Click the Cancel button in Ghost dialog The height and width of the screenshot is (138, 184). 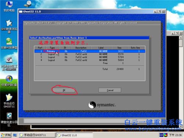[x=110, y=90]
